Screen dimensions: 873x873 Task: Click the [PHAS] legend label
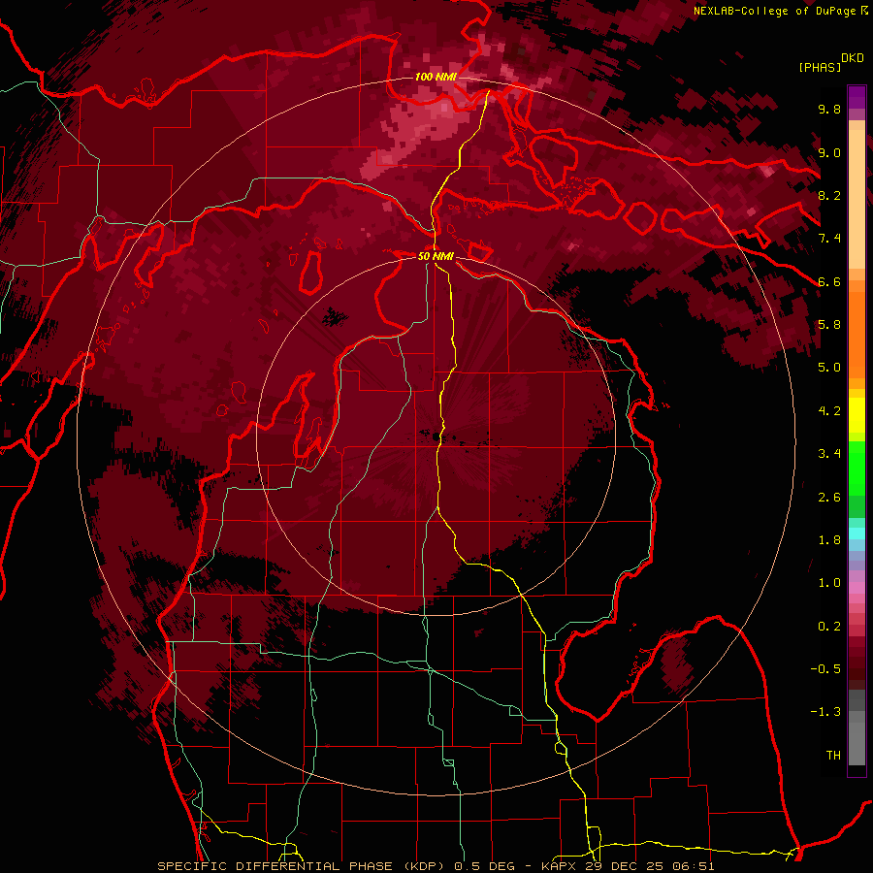coord(820,67)
